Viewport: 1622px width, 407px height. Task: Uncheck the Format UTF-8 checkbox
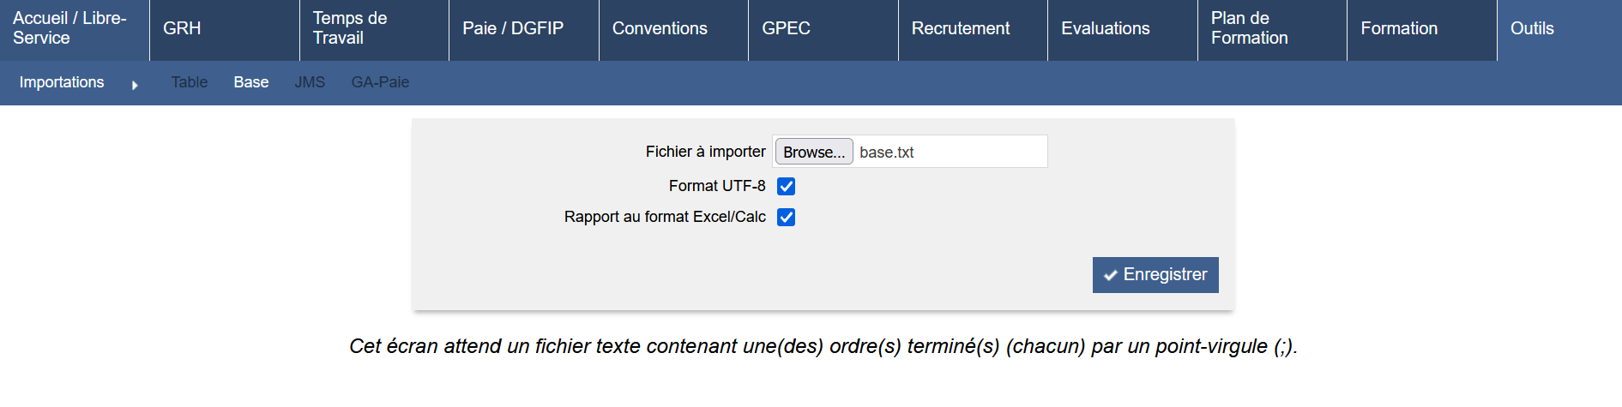786,186
